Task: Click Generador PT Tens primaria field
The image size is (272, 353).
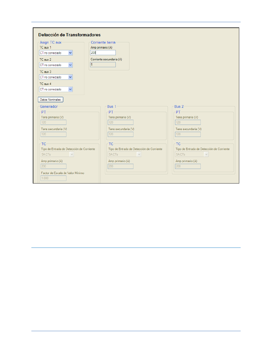Action: coord(53,122)
